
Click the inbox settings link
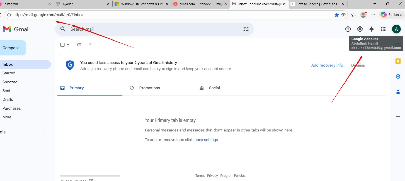coord(206,140)
